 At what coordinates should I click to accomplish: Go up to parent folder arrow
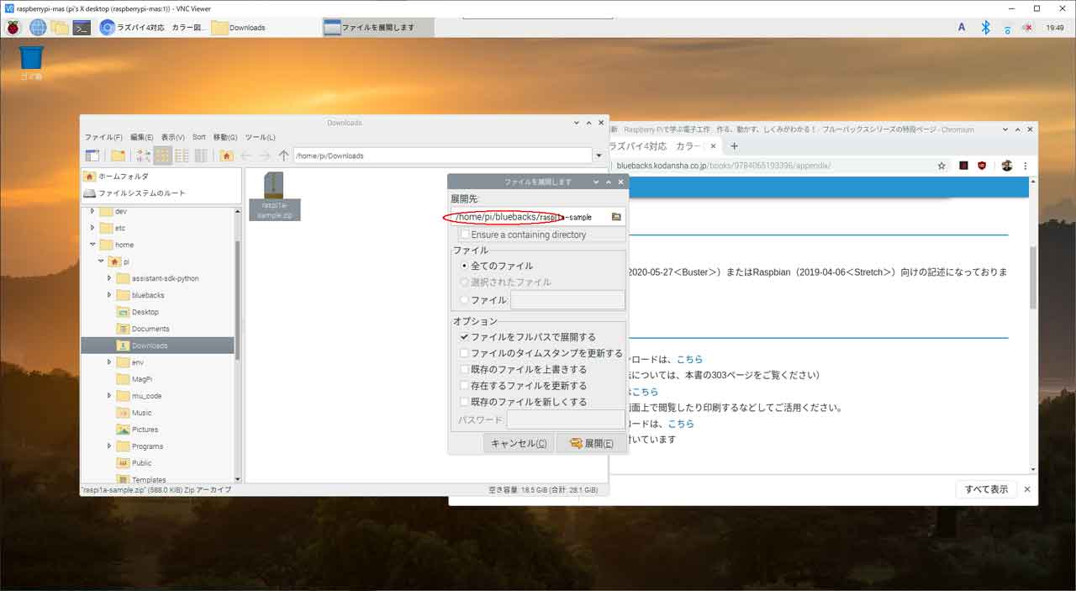284,156
